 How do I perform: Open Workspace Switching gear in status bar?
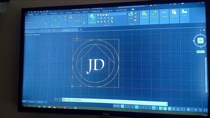[188, 109]
